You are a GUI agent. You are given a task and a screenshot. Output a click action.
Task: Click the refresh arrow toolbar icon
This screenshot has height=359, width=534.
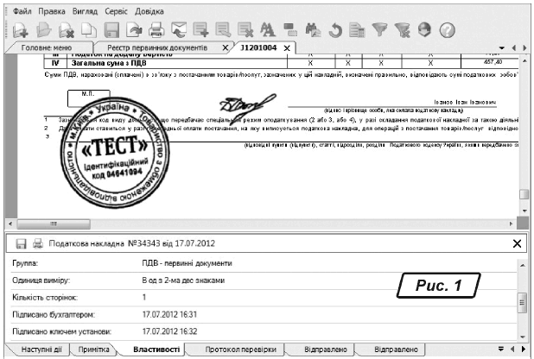point(335,30)
